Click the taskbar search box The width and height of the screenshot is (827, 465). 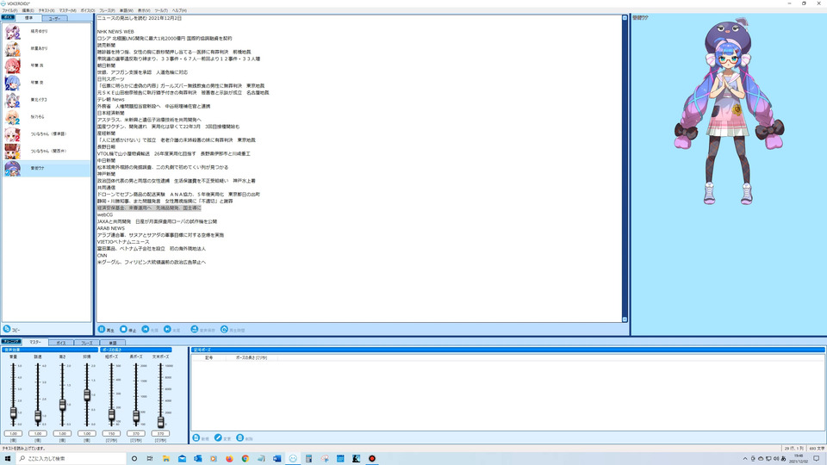coord(72,459)
